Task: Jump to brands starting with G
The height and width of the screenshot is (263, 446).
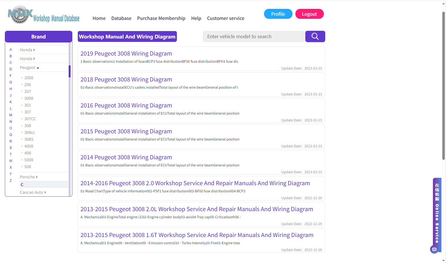Action: [x=11, y=82]
